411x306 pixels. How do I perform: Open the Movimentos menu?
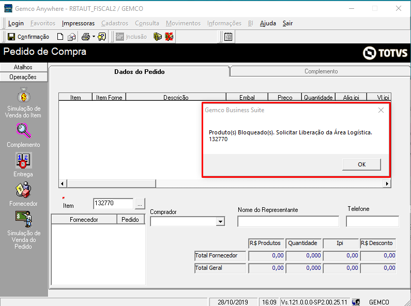click(183, 23)
